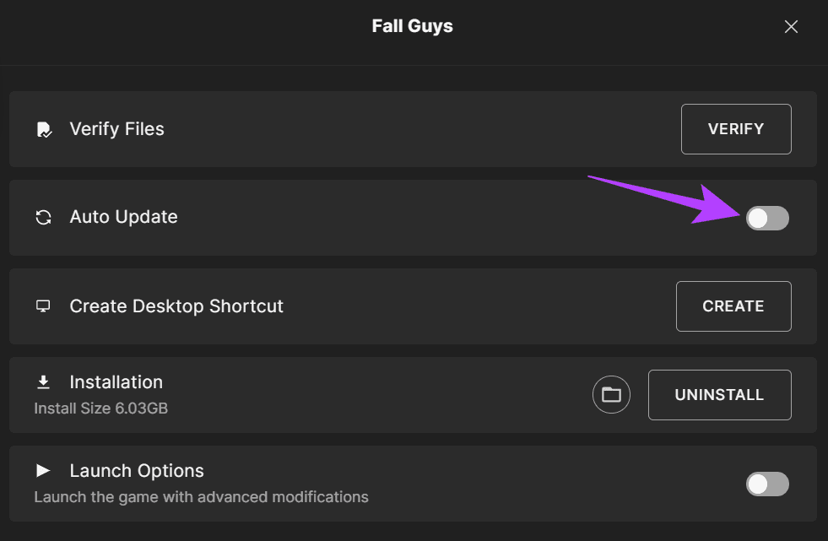Click the Auto Update label text

coord(123,217)
